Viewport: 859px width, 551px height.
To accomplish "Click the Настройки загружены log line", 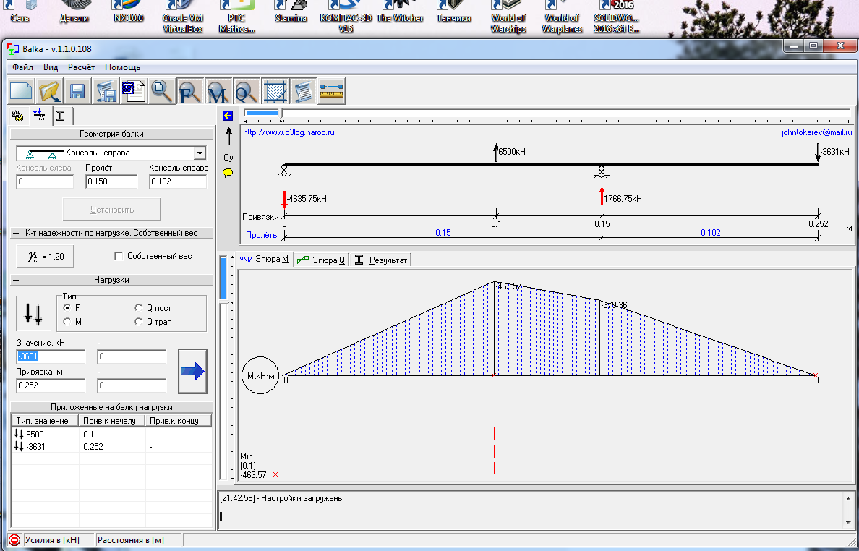I will pos(281,498).
